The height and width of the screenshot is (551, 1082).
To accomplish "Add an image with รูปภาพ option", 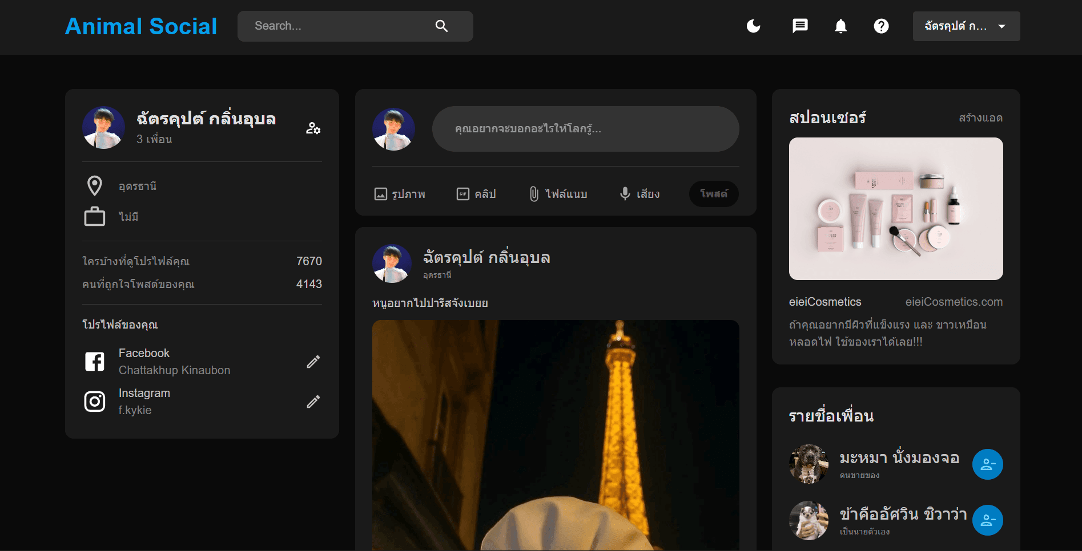I will click(399, 194).
